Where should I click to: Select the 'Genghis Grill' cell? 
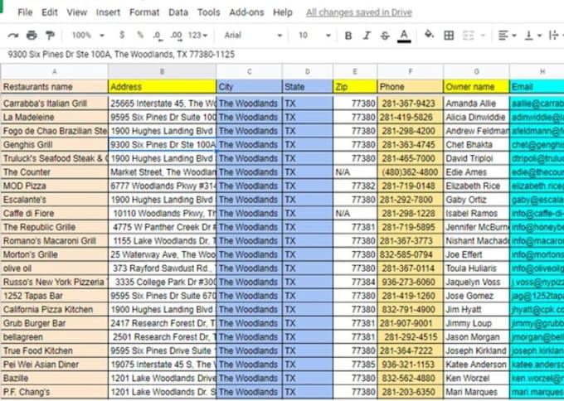point(54,144)
